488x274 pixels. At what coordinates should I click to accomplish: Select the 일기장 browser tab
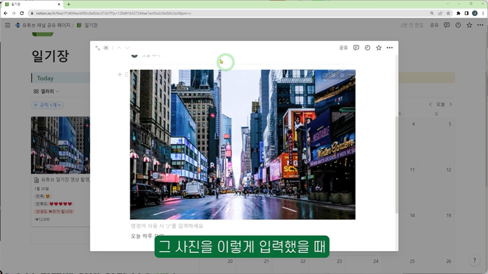[32, 4]
